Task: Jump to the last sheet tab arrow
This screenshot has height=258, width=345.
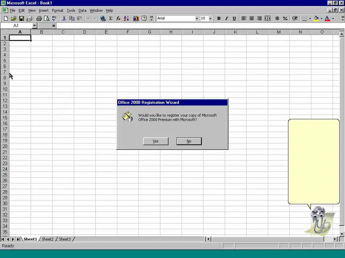Action: pos(18,239)
